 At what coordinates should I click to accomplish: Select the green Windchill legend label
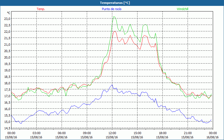(x=183, y=9)
